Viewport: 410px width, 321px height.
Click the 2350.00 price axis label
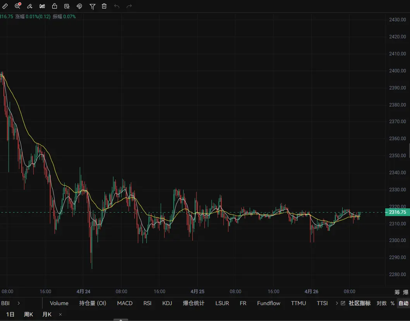tap(398, 155)
